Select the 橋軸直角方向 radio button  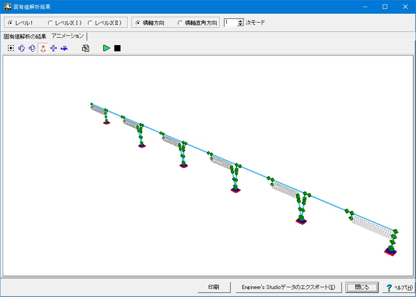click(180, 23)
